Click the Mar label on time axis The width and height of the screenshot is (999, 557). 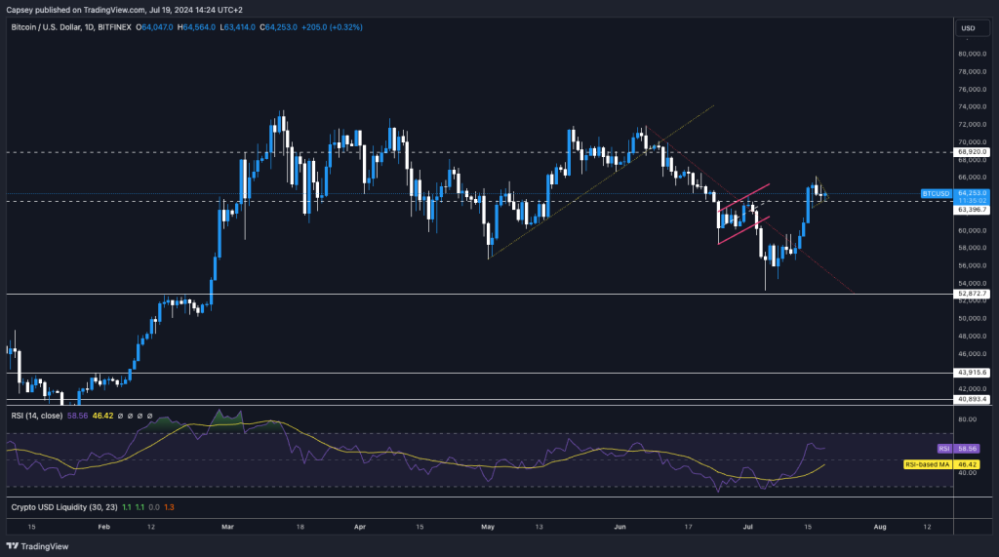pyautogui.click(x=228, y=526)
